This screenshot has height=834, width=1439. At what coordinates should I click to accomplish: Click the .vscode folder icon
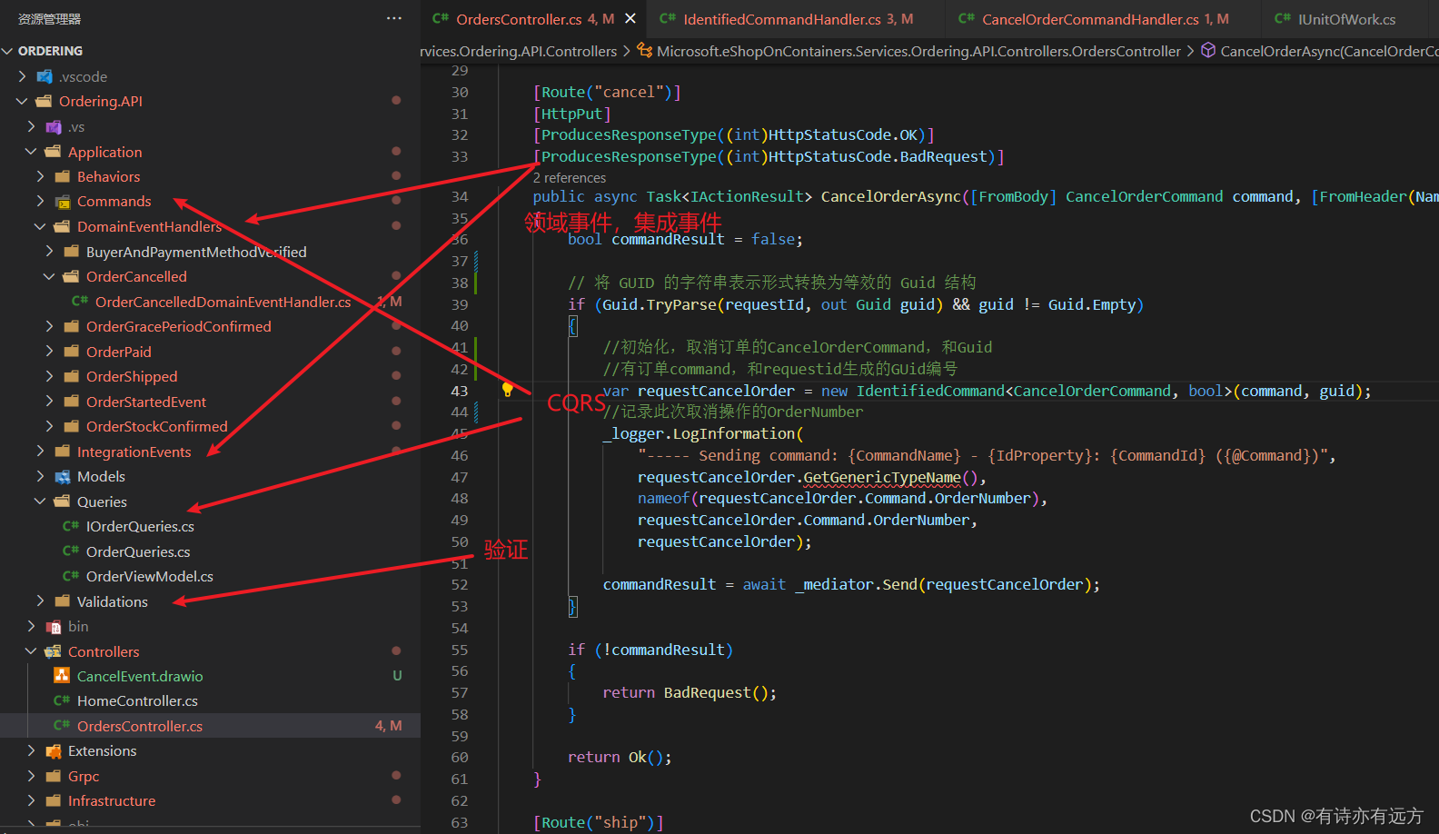point(44,76)
